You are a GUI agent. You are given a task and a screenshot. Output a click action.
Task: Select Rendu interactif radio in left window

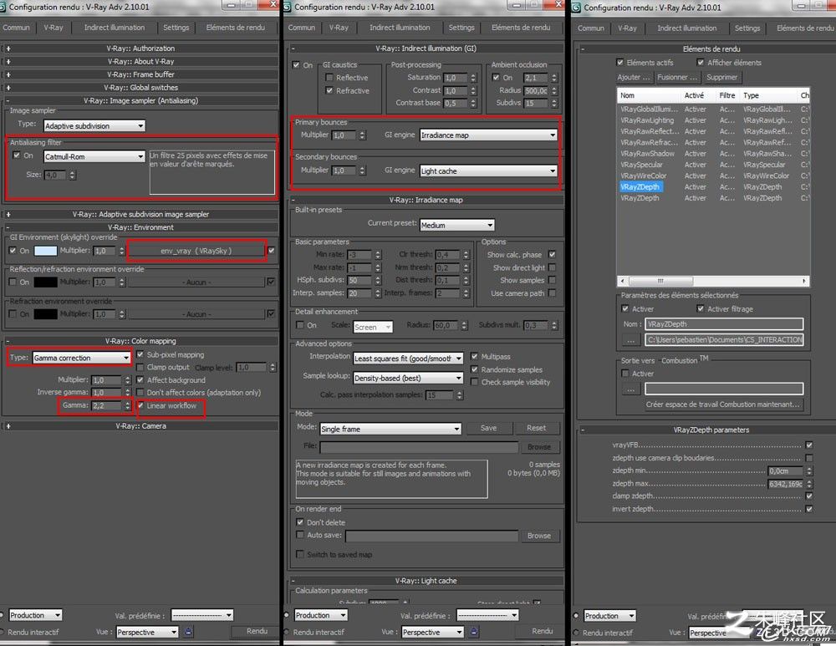pos(3,632)
